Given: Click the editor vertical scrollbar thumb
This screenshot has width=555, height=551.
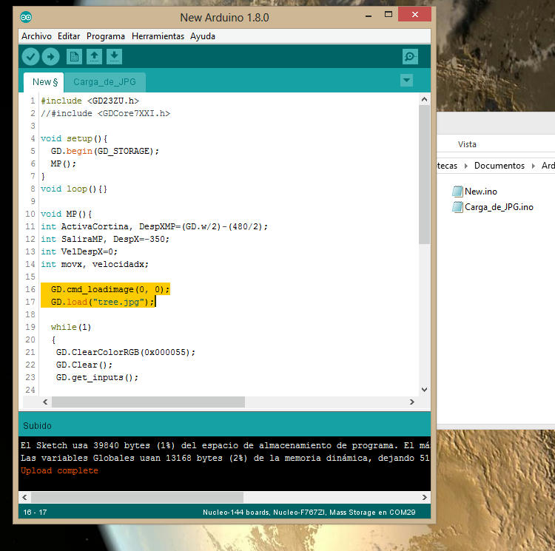Looking at the screenshot, I should (x=424, y=174).
